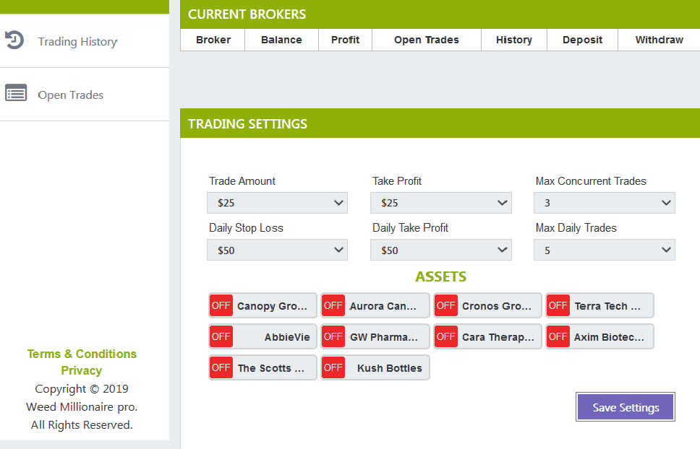This screenshot has width=700, height=449.
Task: Click the CURRENT BROKERS panel title
Action: click(247, 14)
